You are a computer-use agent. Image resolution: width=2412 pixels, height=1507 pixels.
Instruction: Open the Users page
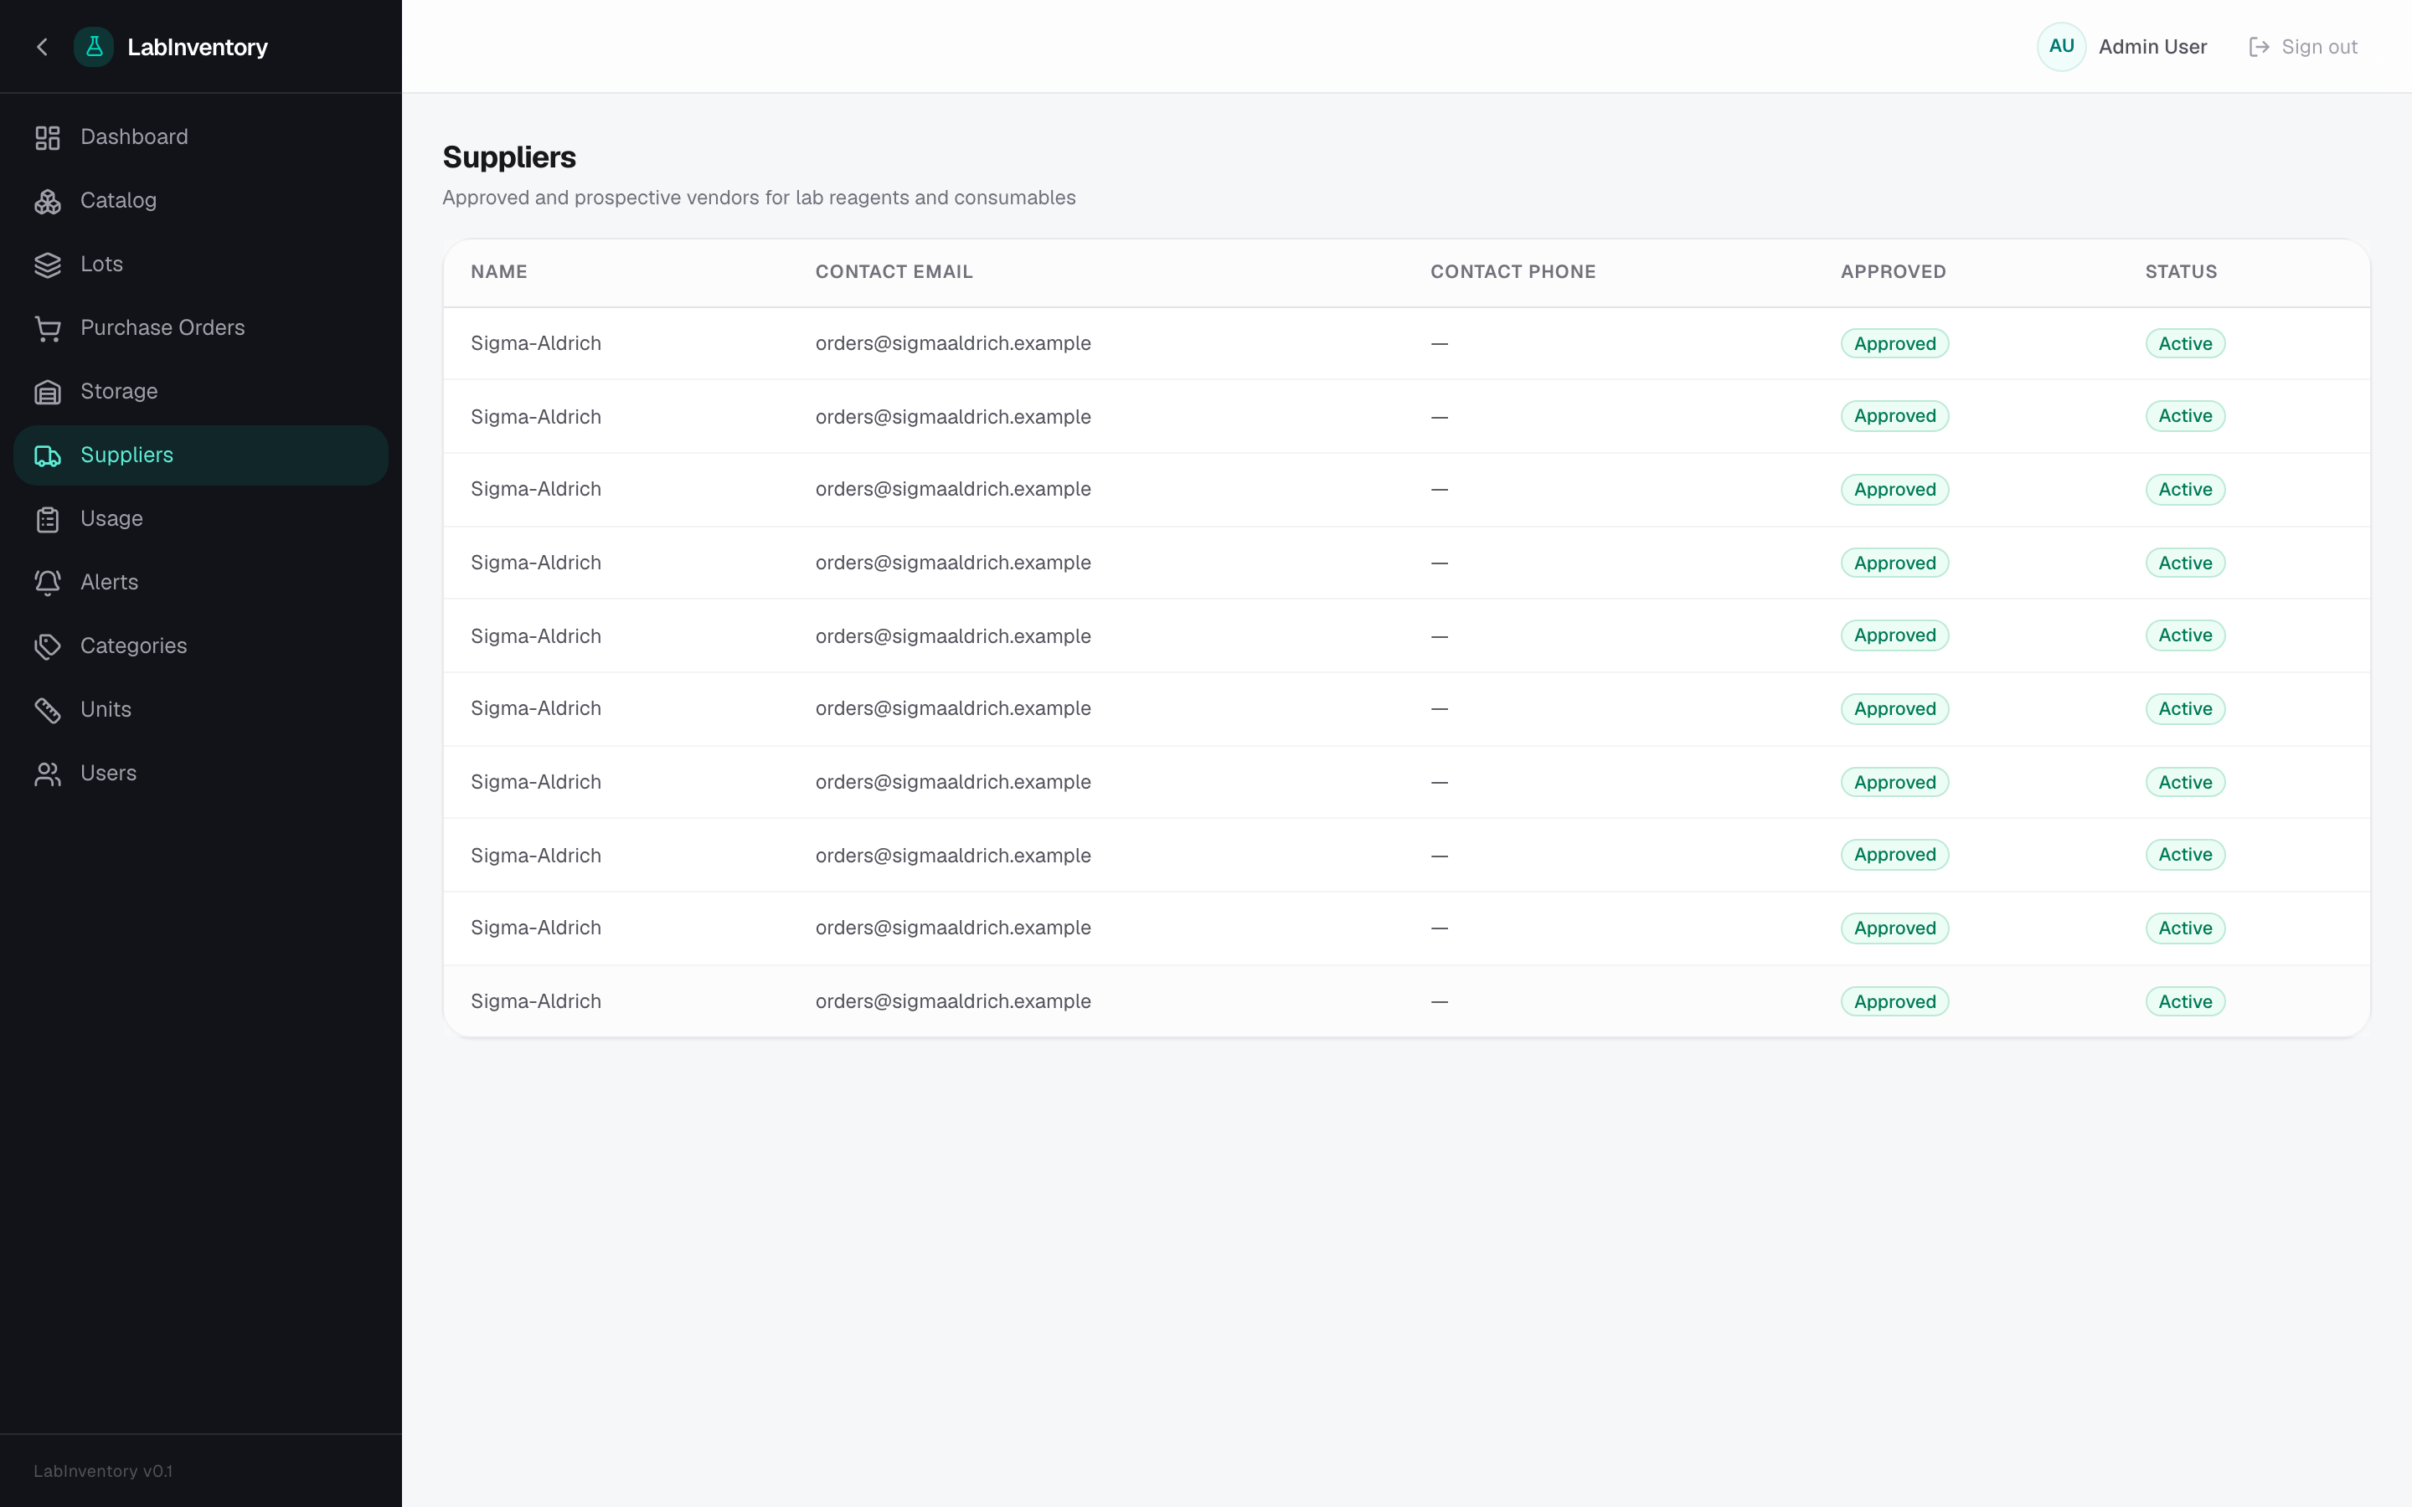pyautogui.click(x=200, y=774)
